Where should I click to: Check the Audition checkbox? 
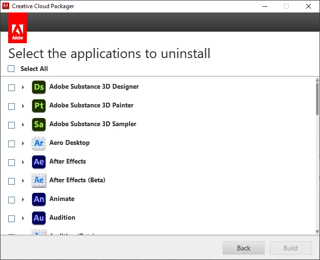pyautogui.click(x=12, y=219)
